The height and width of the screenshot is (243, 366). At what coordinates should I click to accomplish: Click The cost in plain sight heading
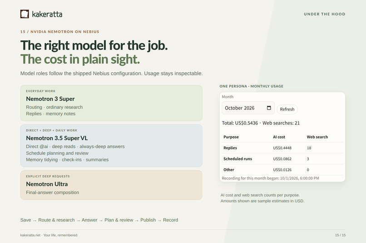tap(80, 59)
